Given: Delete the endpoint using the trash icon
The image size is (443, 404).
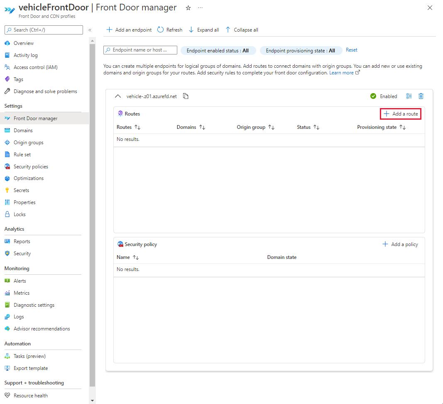Looking at the screenshot, I should click(421, 96).
